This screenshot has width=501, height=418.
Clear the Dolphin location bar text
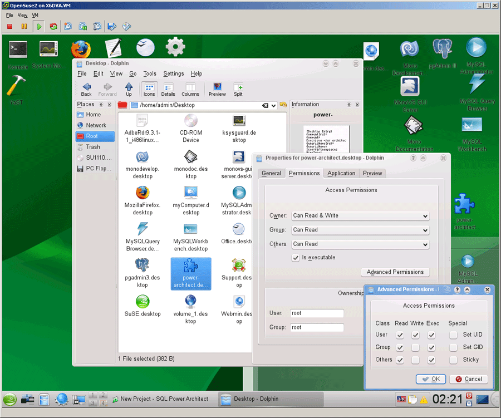pos(265,105)
